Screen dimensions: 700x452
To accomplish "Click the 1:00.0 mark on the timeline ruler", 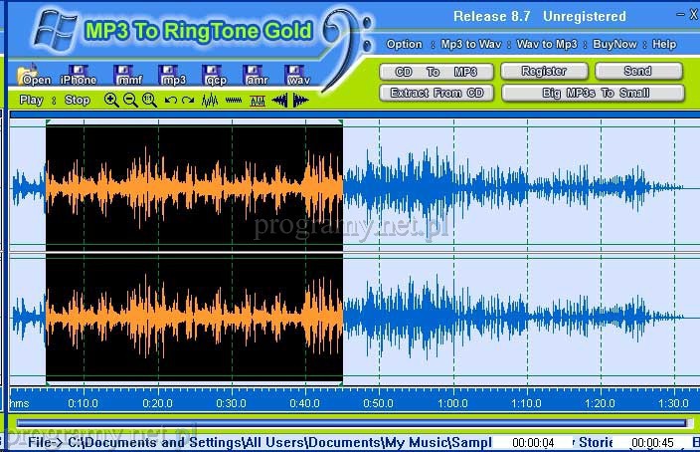I will (453, 403).
